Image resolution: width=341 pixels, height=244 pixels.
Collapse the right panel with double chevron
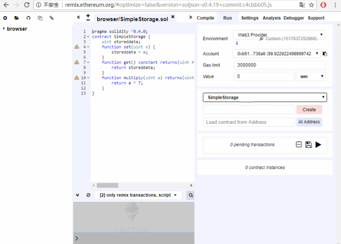[191, 17]
